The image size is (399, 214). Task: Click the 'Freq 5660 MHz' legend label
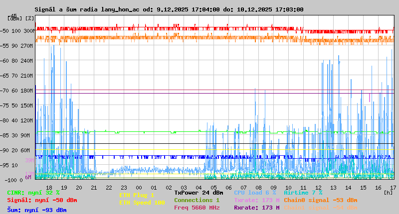pos(197,208)
